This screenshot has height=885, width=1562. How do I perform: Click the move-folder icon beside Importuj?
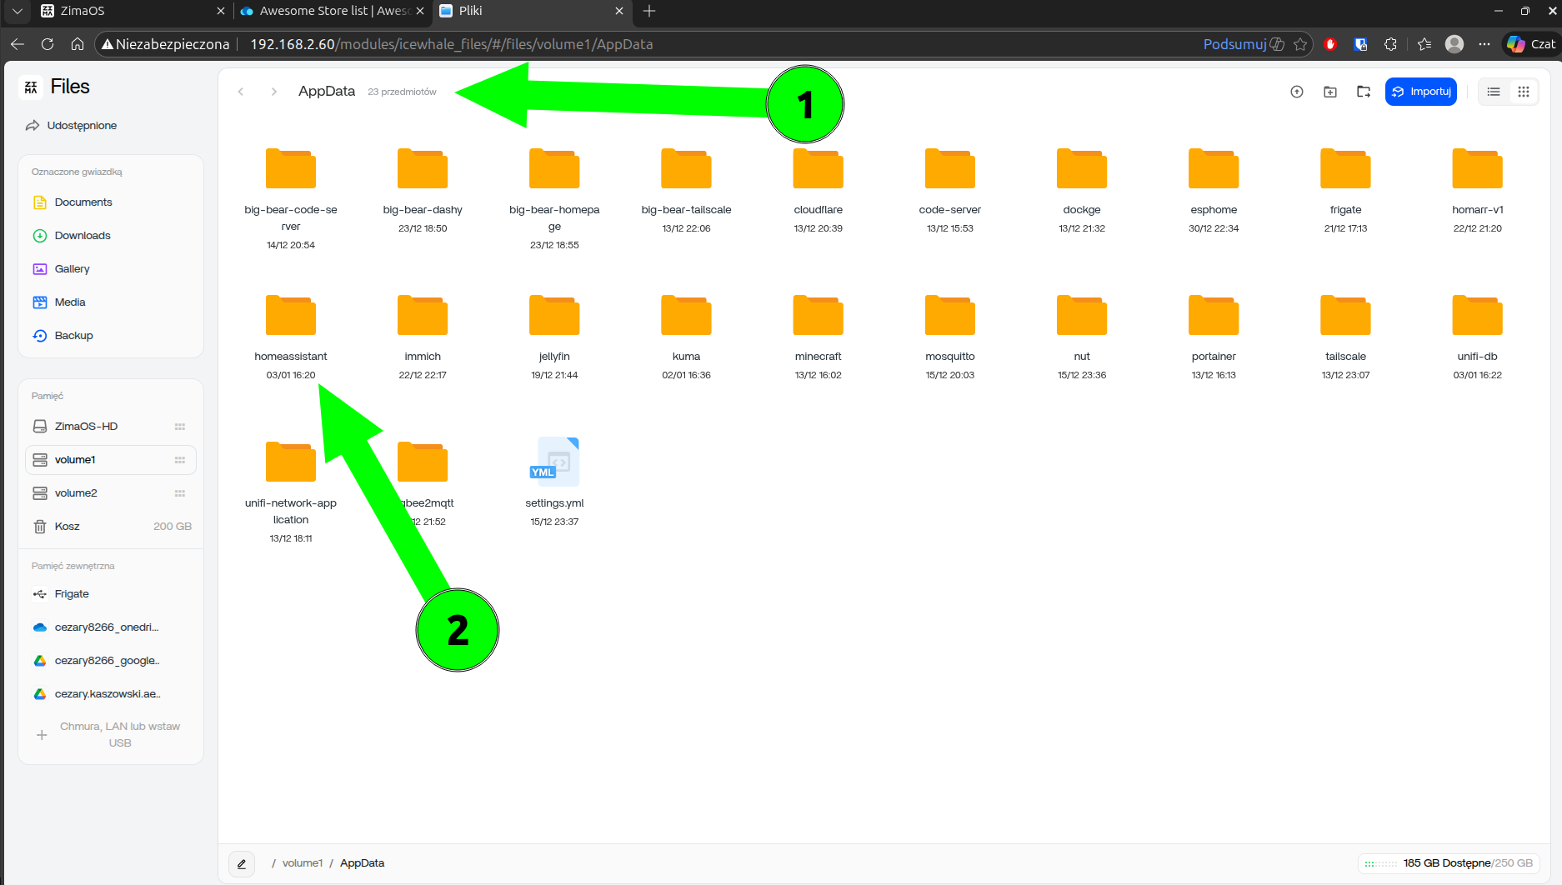click(1363, 92)
